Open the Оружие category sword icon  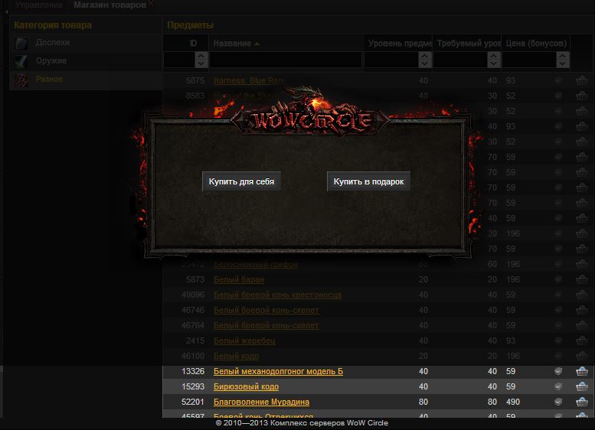tap(21, 61)
